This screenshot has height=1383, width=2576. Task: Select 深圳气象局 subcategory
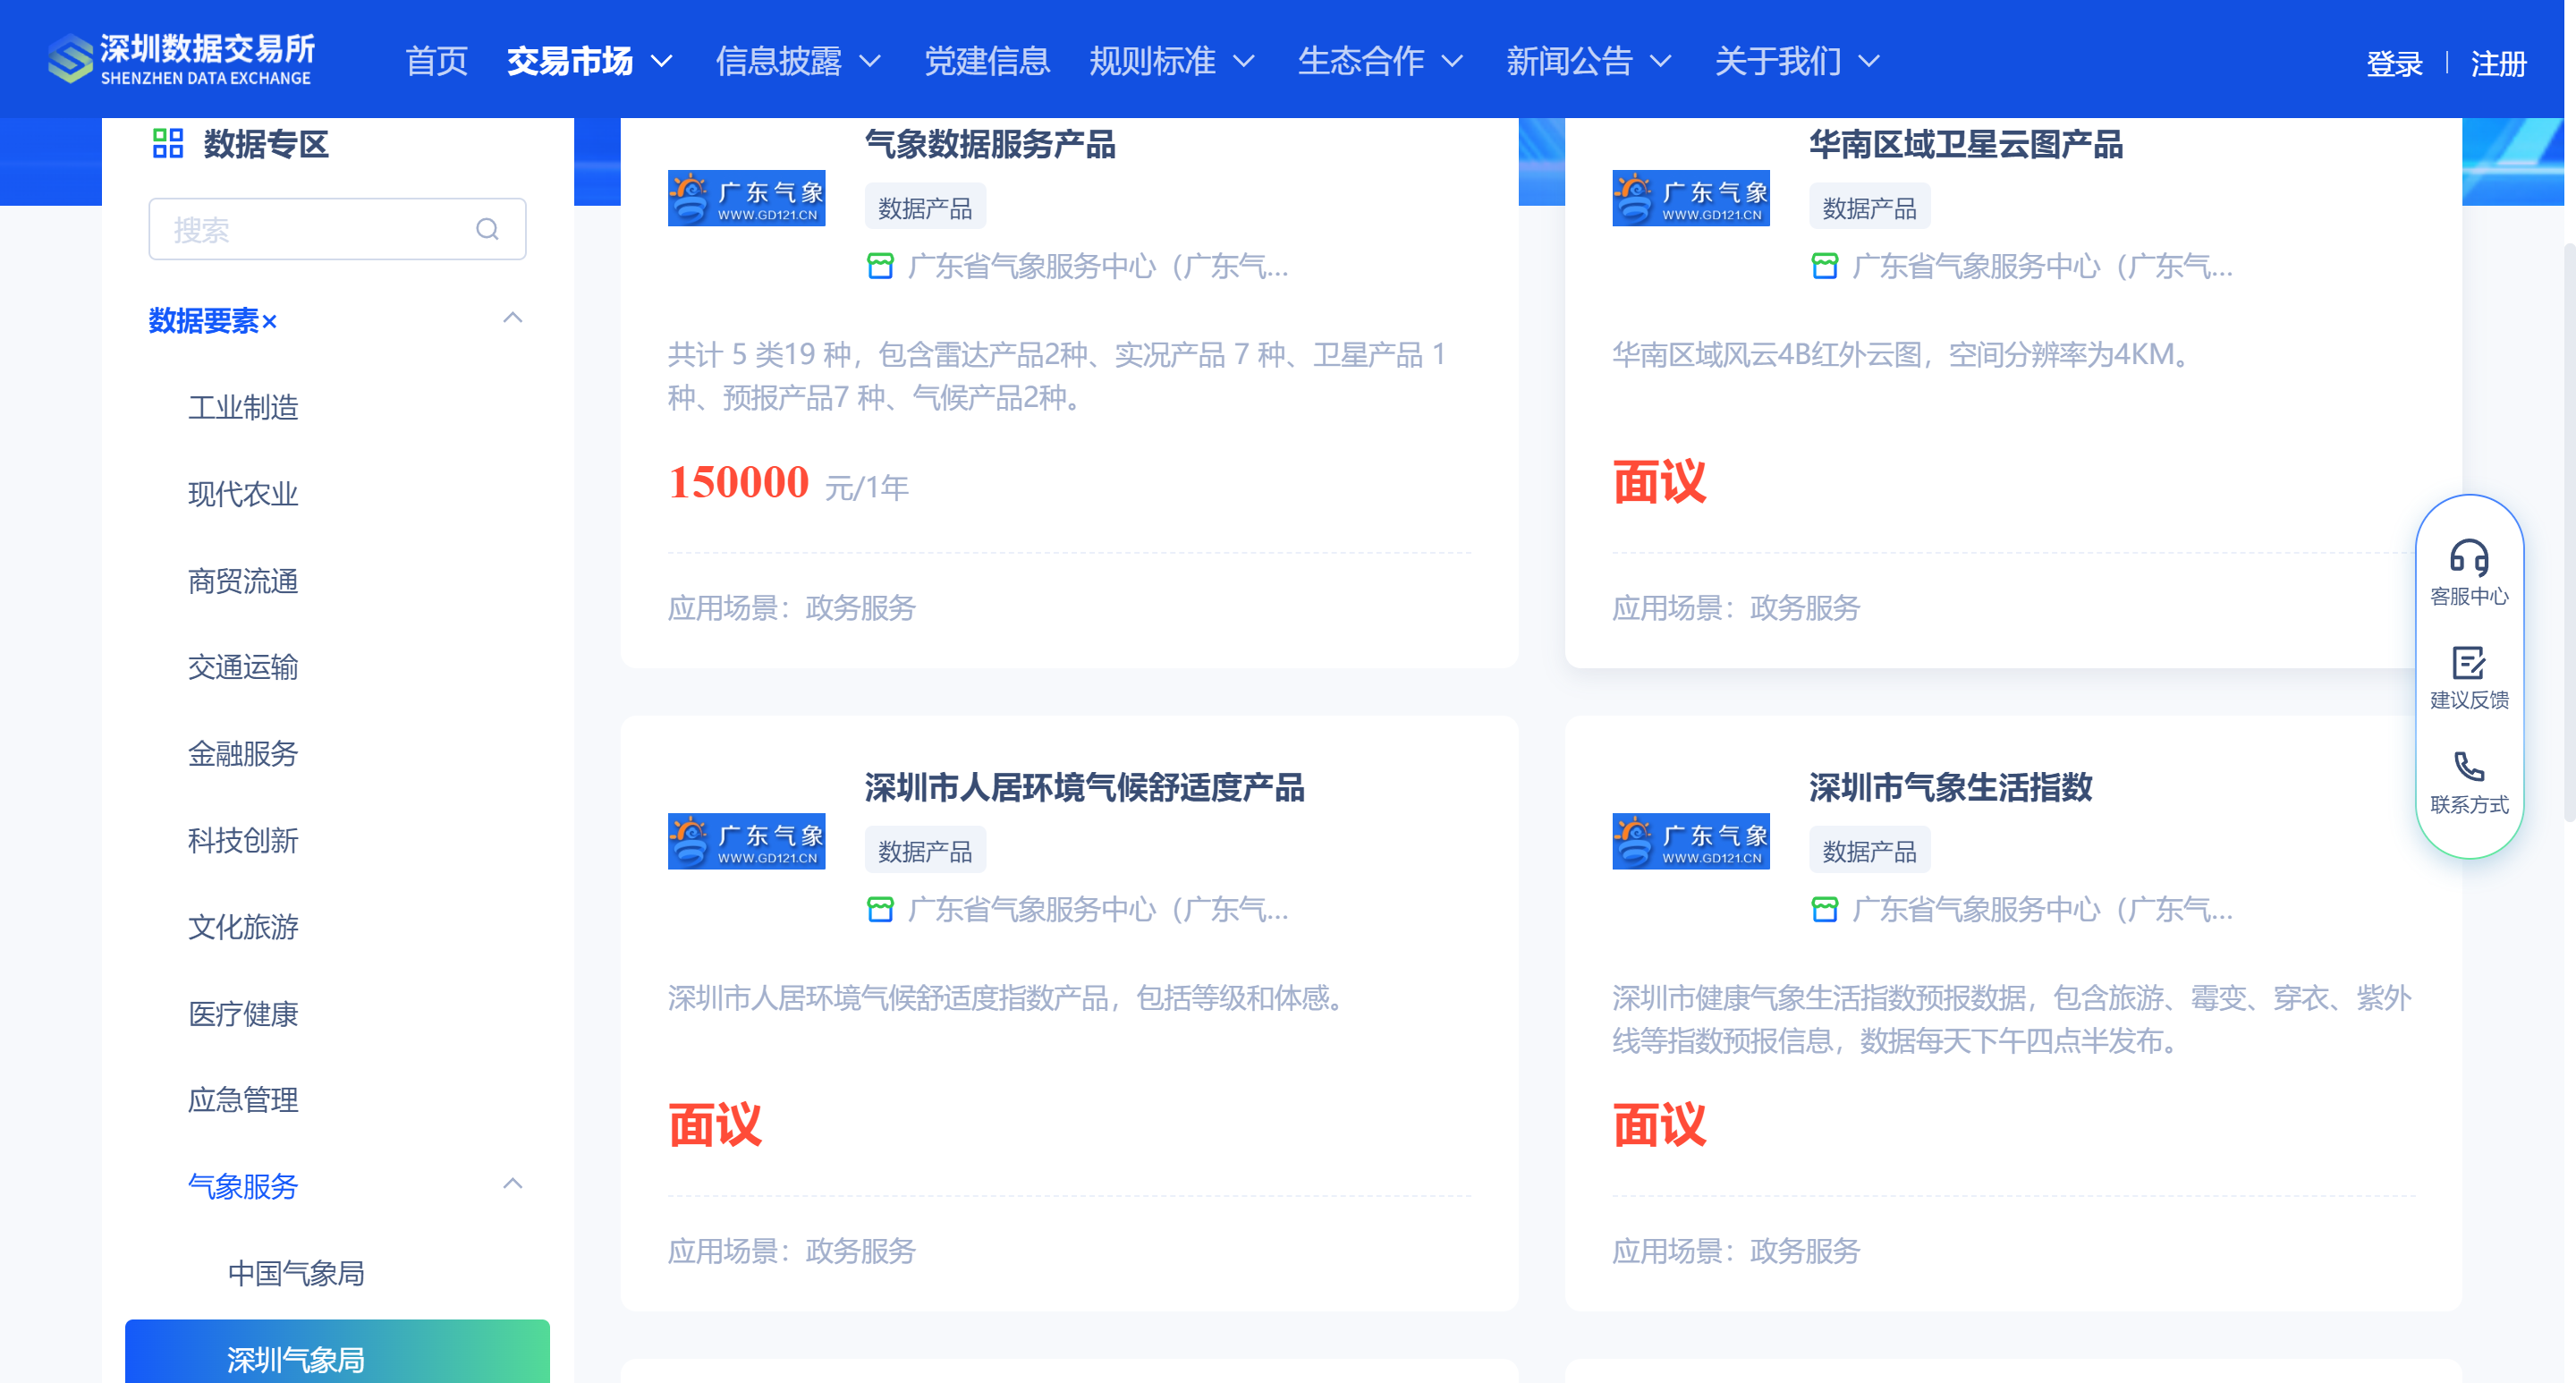click(x=337, y=1352)
